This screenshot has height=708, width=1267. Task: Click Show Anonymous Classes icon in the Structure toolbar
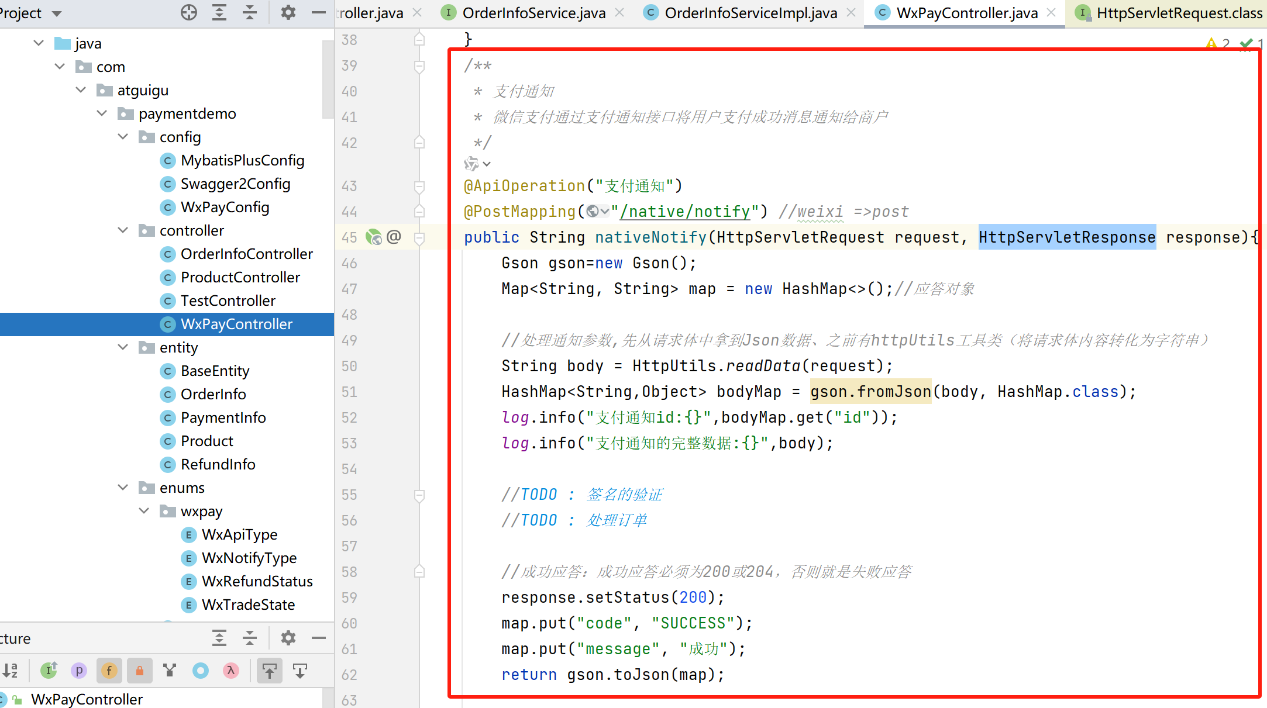coord(200,670)
